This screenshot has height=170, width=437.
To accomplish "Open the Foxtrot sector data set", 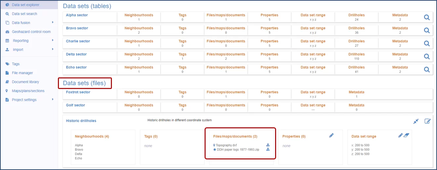I will [78, 92].
